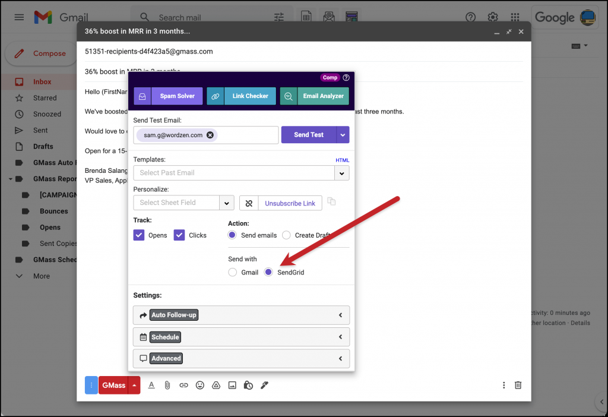The width and height of the screenshot is (608, 417).
Task: Insert a photo into the message
Action: (232, 385)
